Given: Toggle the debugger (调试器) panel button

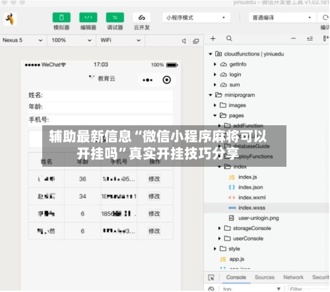Looking at the screenshot, I should click(x=115, y=18).
